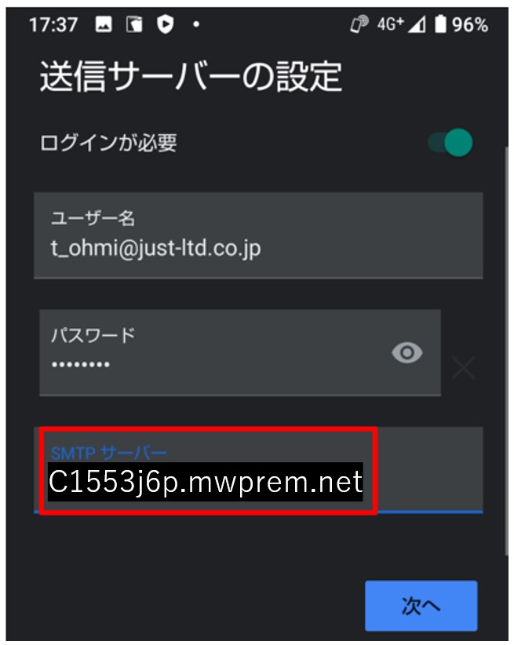The image size is (514, 645).
Task: Toggle the ログインが必要 switch off
Action: point(450,143)
